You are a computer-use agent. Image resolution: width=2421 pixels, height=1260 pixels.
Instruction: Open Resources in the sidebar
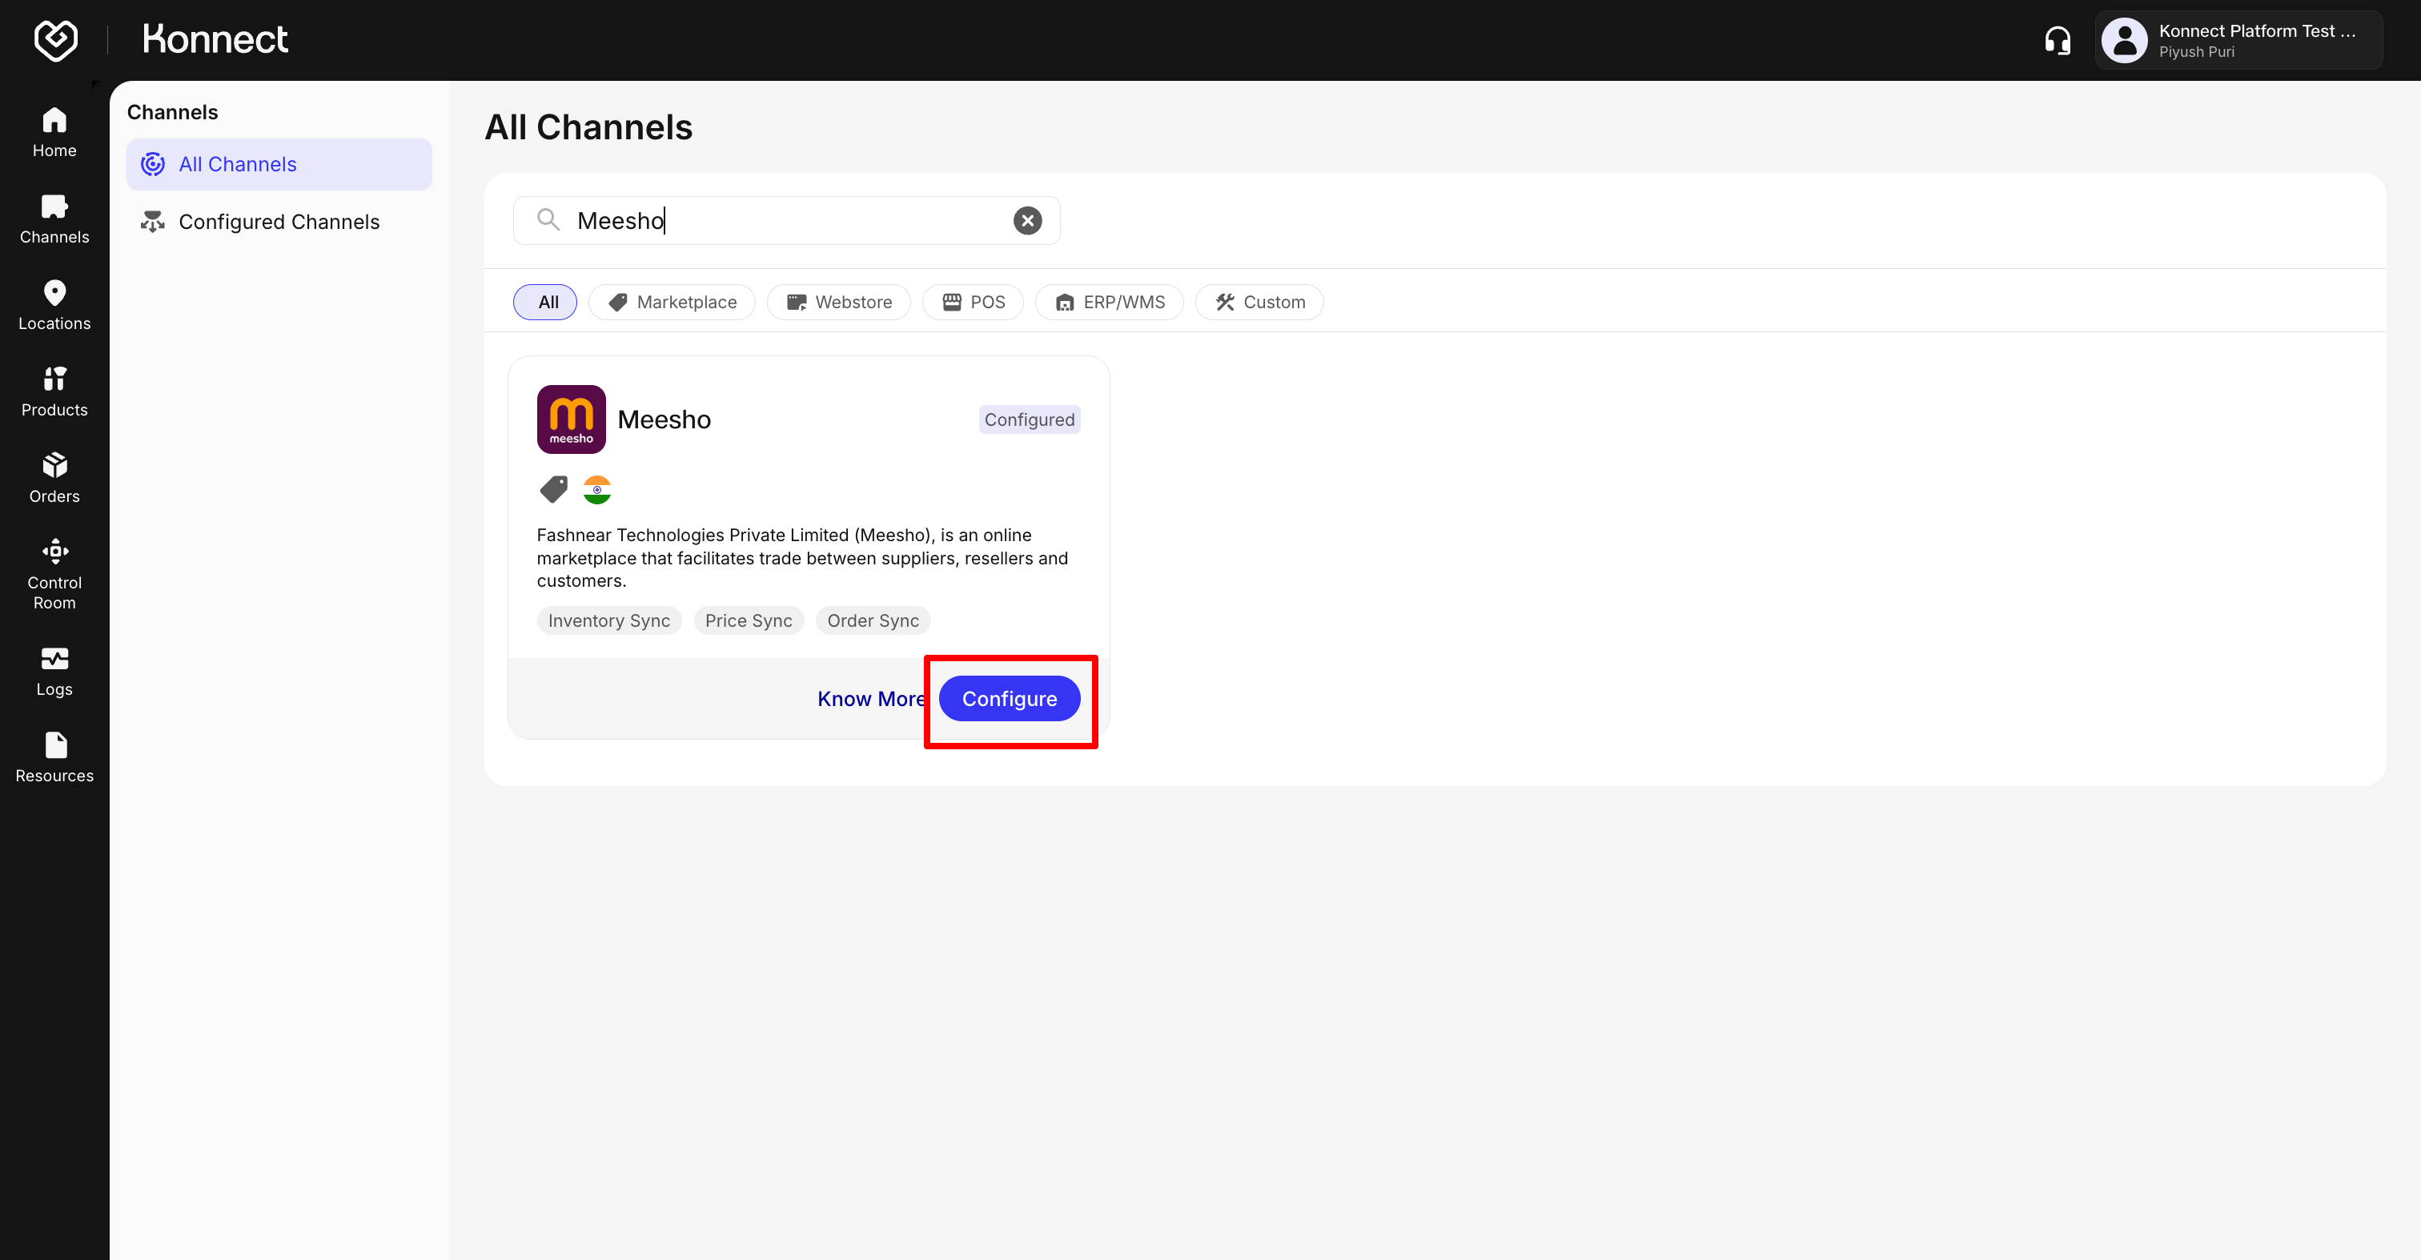coord(54,757)
